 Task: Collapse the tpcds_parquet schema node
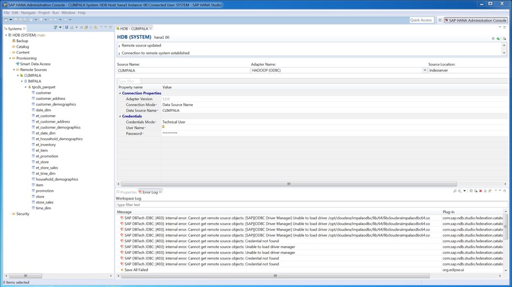(26, 87)
